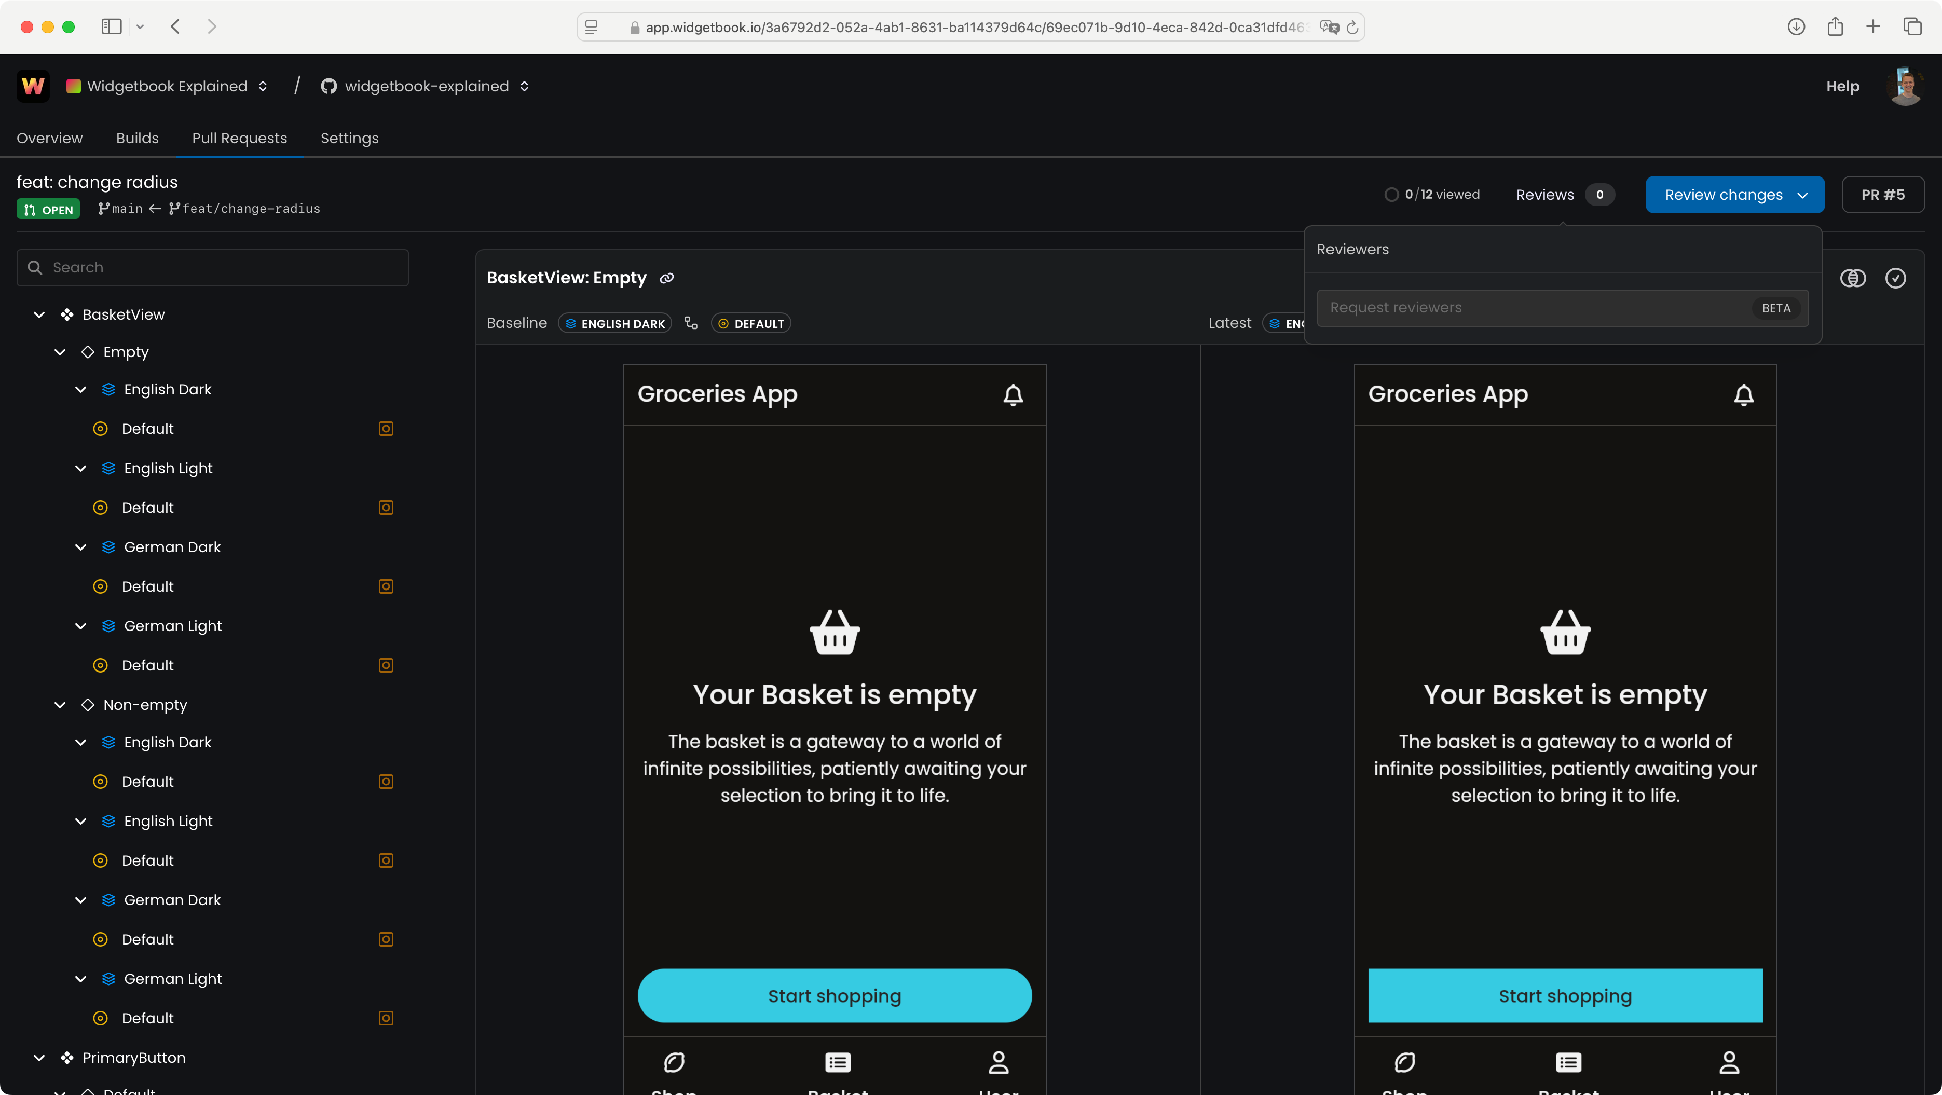The width and height of the screenshot is (1942, 1095).
Task: Collapse the BasketView component tree
Action: tap(39, 315)
